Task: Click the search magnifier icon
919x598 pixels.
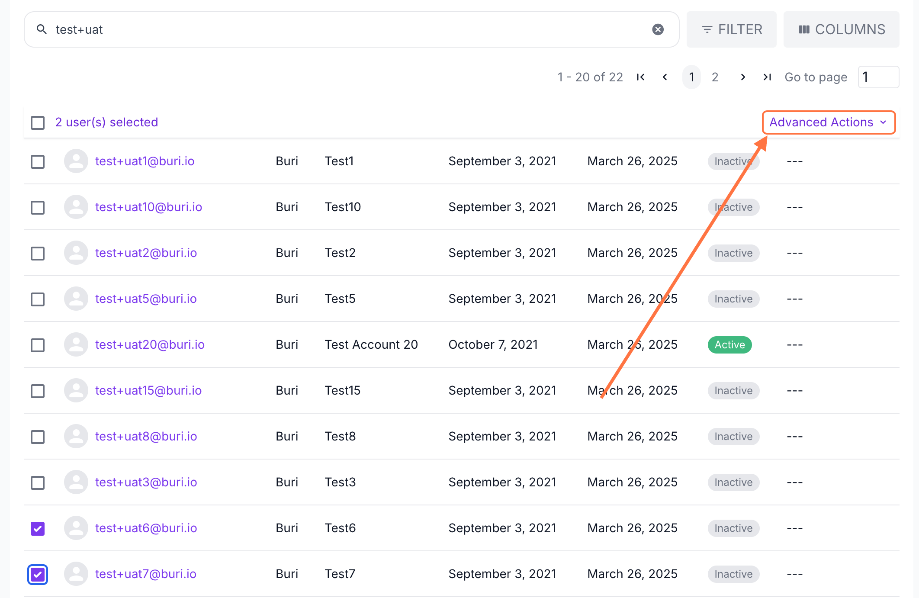Action: pos(42,29)
